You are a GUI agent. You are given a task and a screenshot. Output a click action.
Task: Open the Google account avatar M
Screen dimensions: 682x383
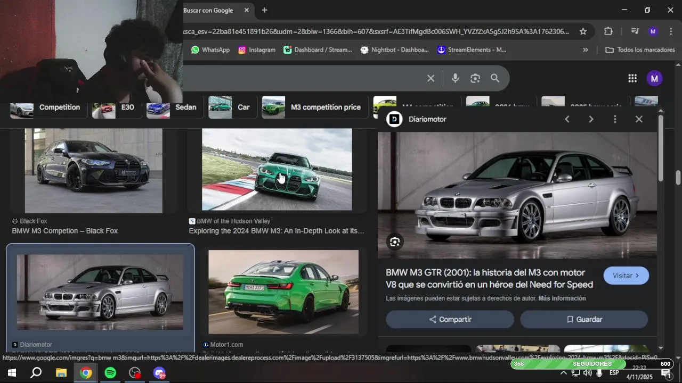(x=654, y=78)
